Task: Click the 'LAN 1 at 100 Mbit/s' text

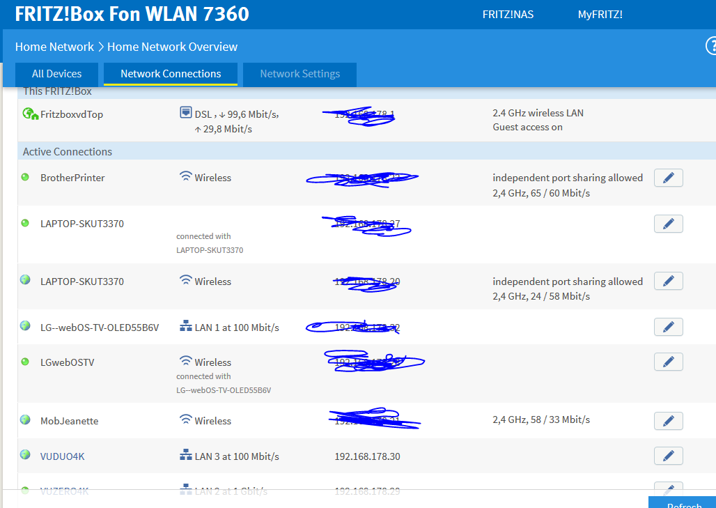Action: coord(237,328)
